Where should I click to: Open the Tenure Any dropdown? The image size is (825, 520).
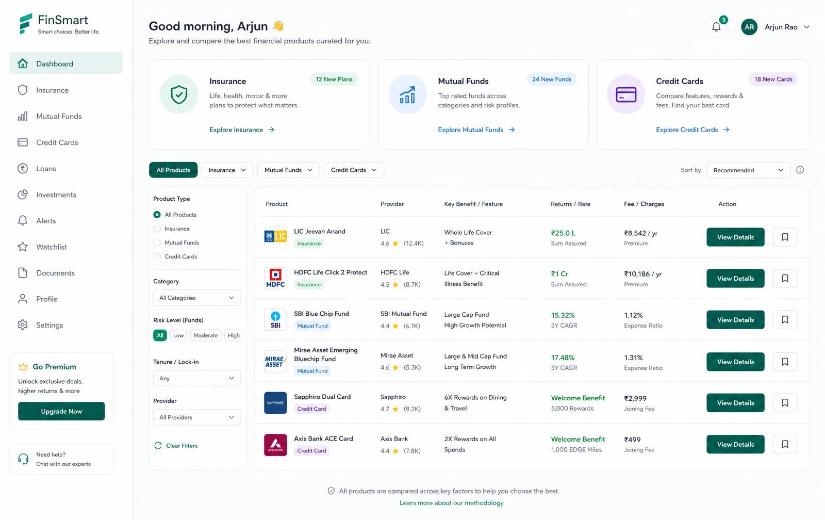pyautogui.click(x=197, y=378)
